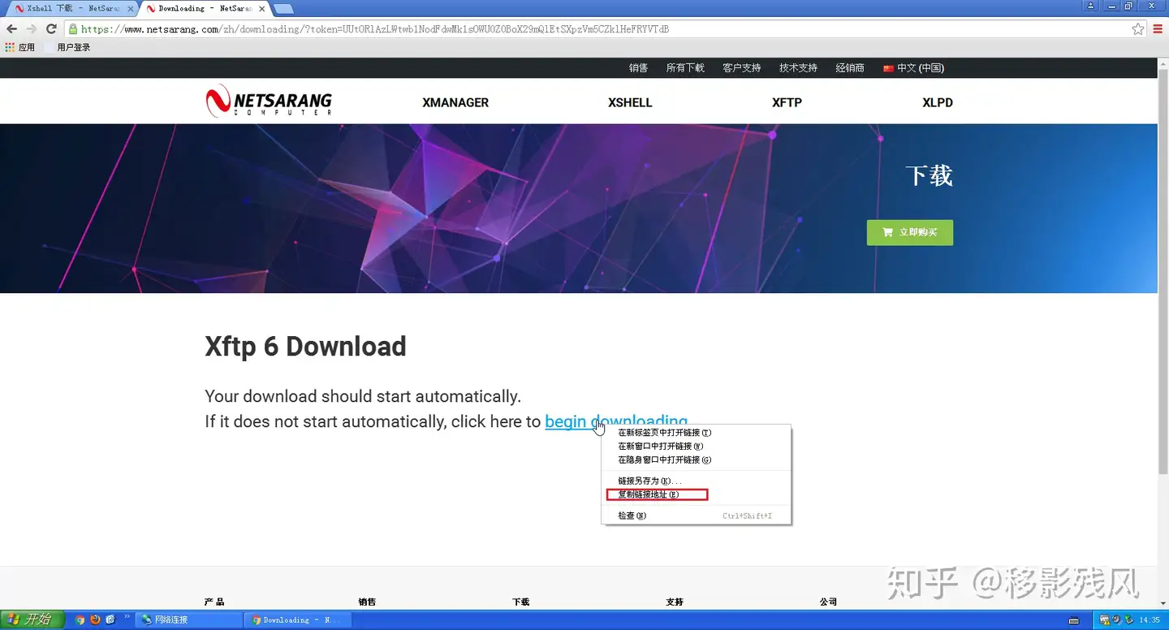1169x630 pixels.
Task: Open 经销商 in top navigation
Action: coord(850,68)
